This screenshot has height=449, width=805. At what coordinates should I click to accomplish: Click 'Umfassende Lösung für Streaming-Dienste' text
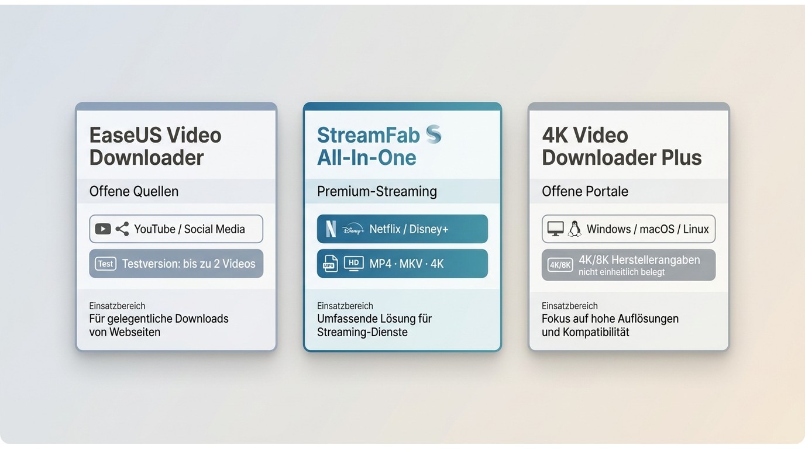point(374,326)
